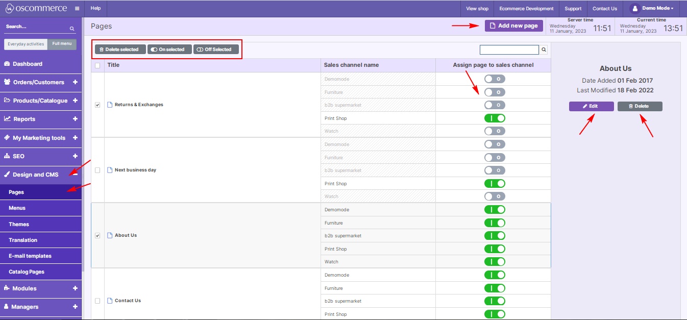687x320 pixels.
Task: Check the Next business day row checkbox
Action: (97, 170)
